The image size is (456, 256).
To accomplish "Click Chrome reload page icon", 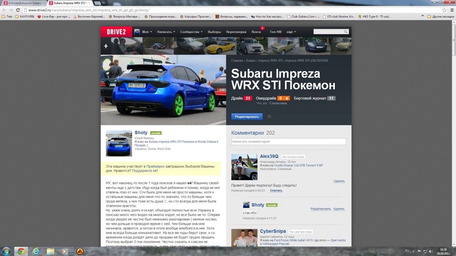I will tap(18, 10).
